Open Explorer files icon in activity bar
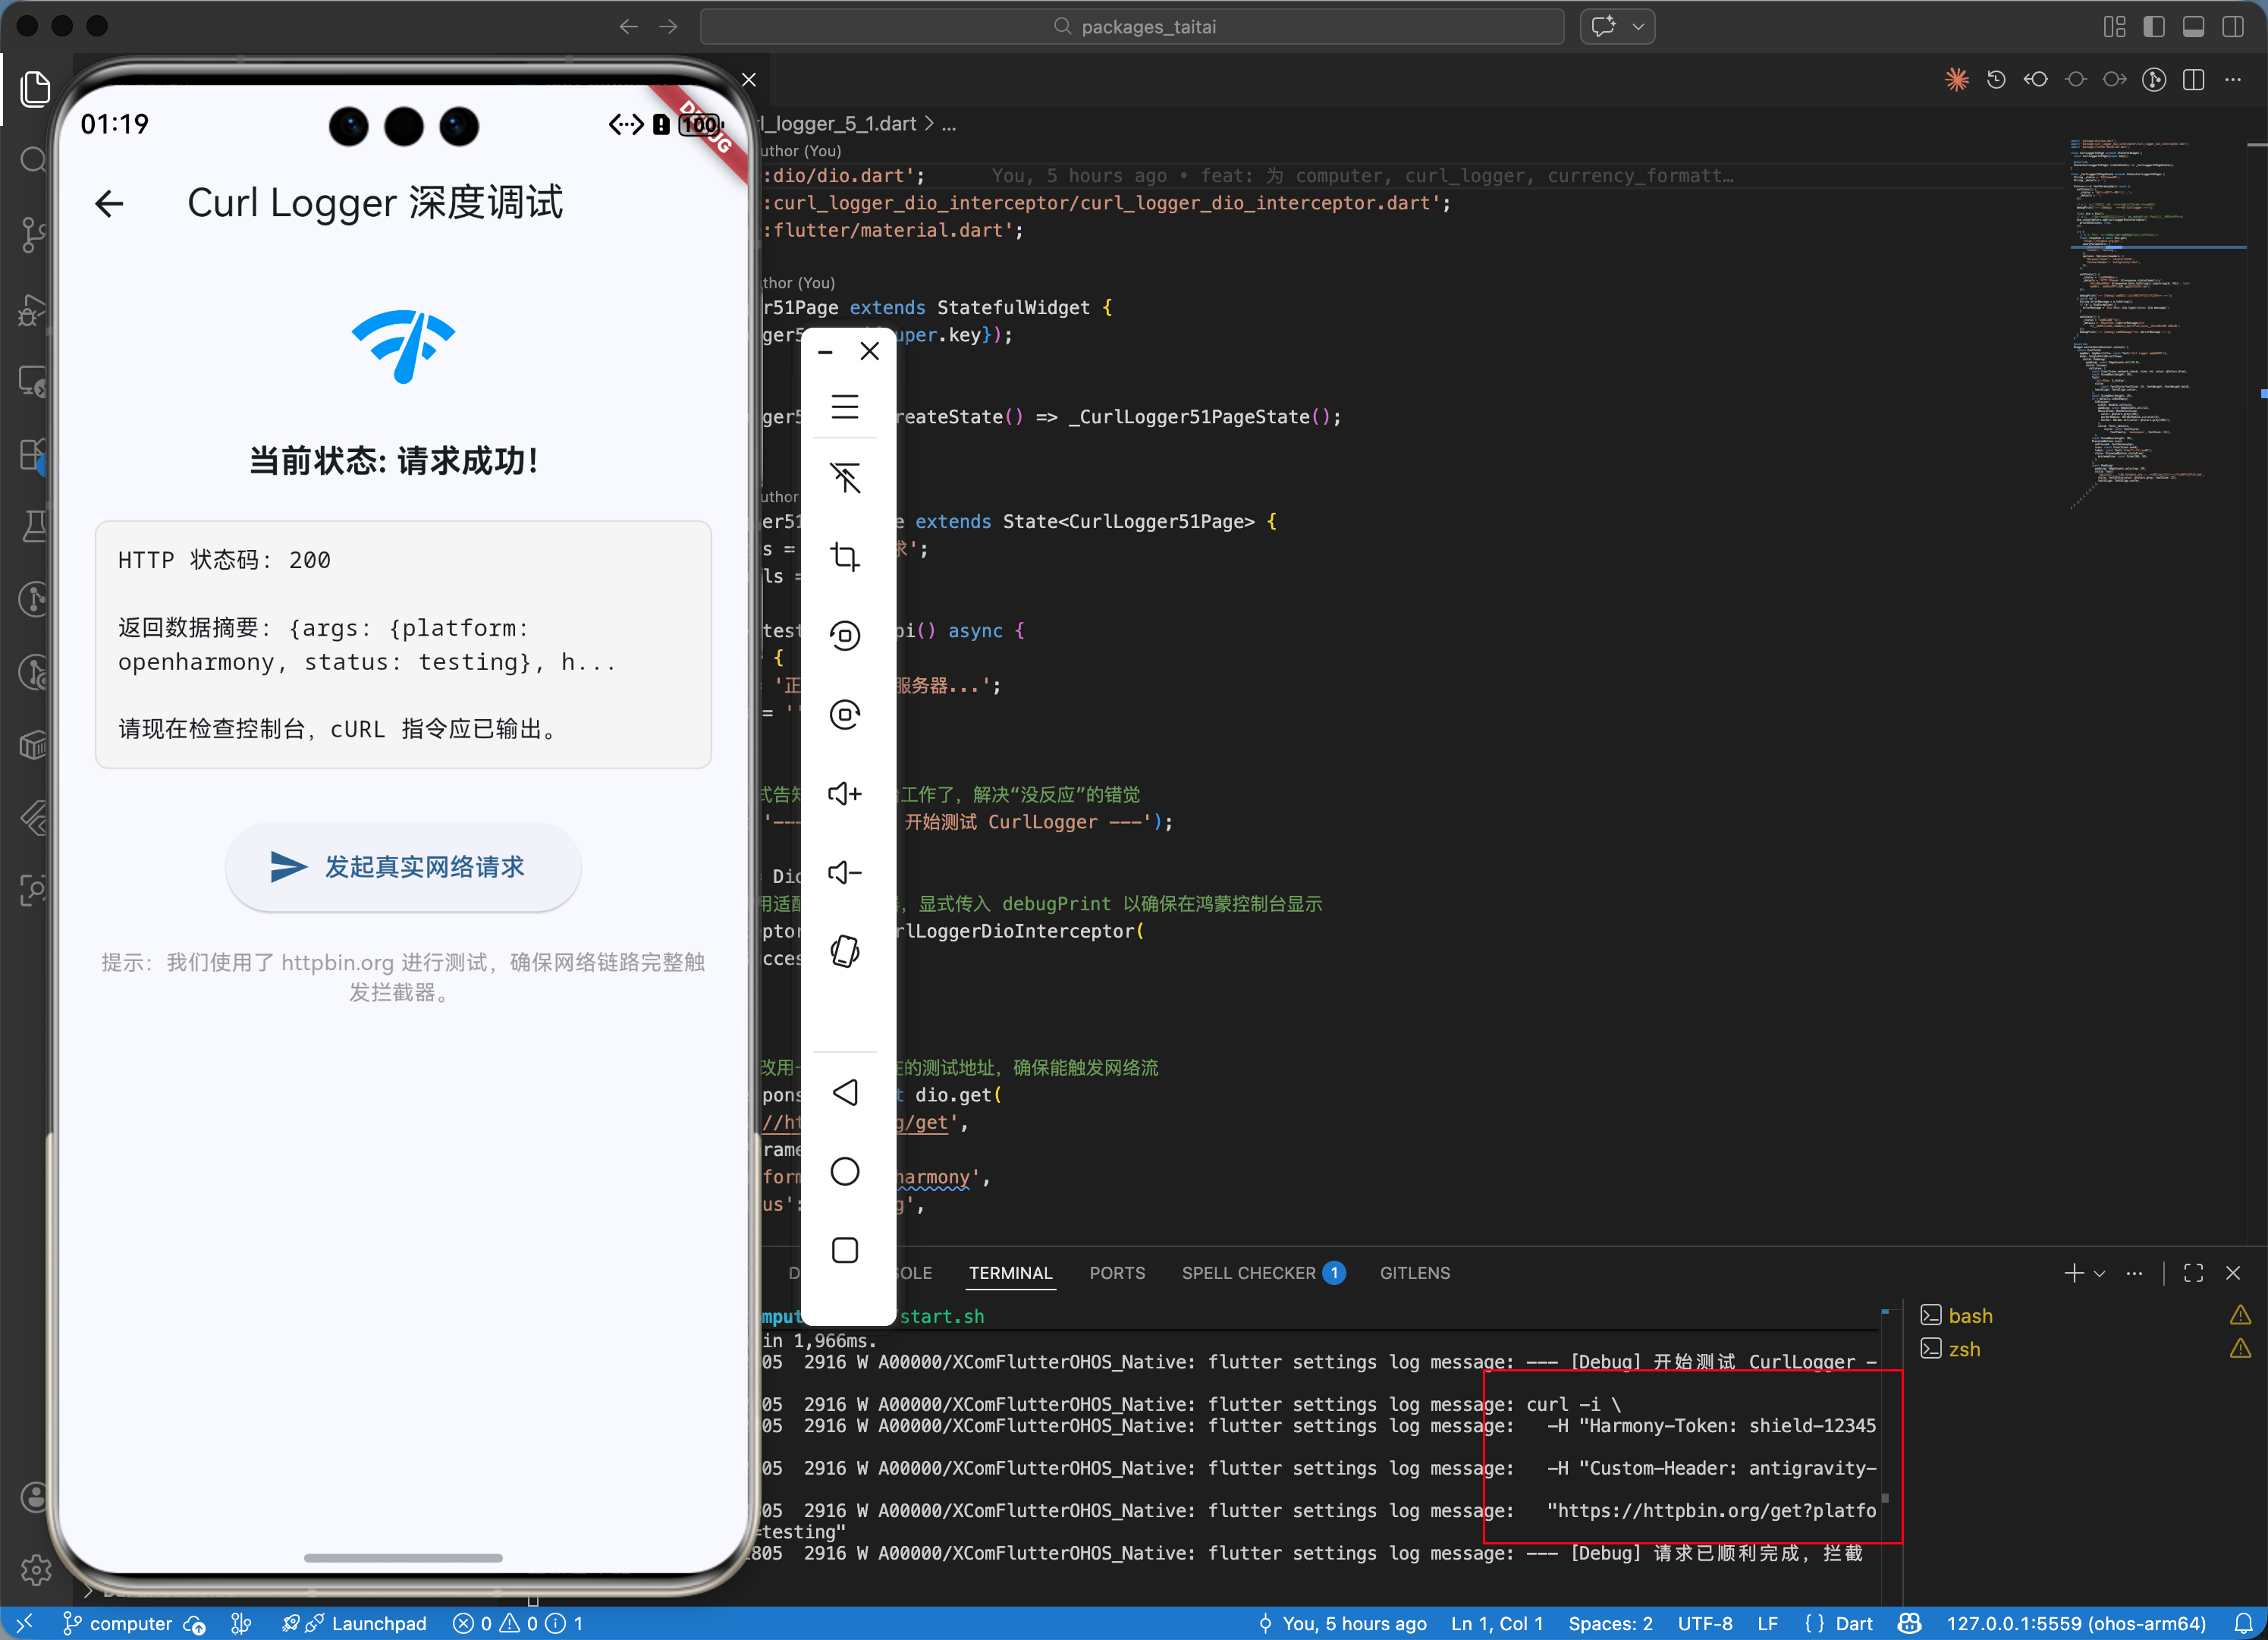The height and width of the screenshot is (1640, 2268). coord(35,88)
